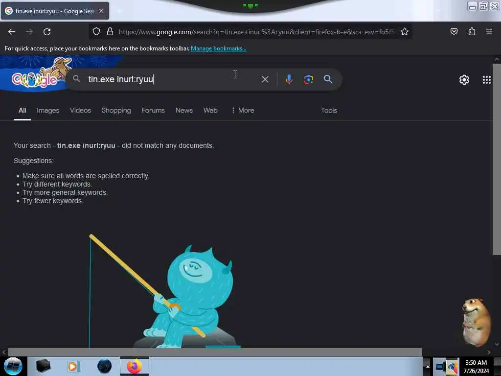Open the clock showing 3:50 AM
The height and width of the screenshot is (376, 501).
pyautogui.click(x=476, y=366)
